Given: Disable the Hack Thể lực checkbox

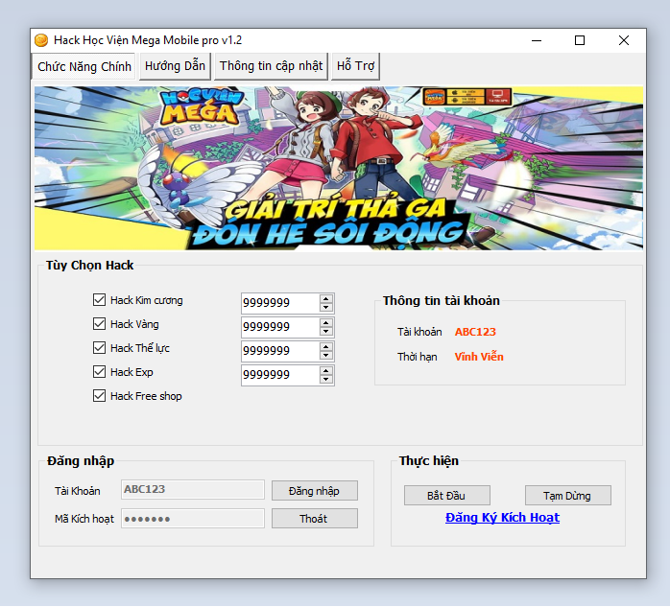Looking at the screenshot, I should click(x=100, y=348).
